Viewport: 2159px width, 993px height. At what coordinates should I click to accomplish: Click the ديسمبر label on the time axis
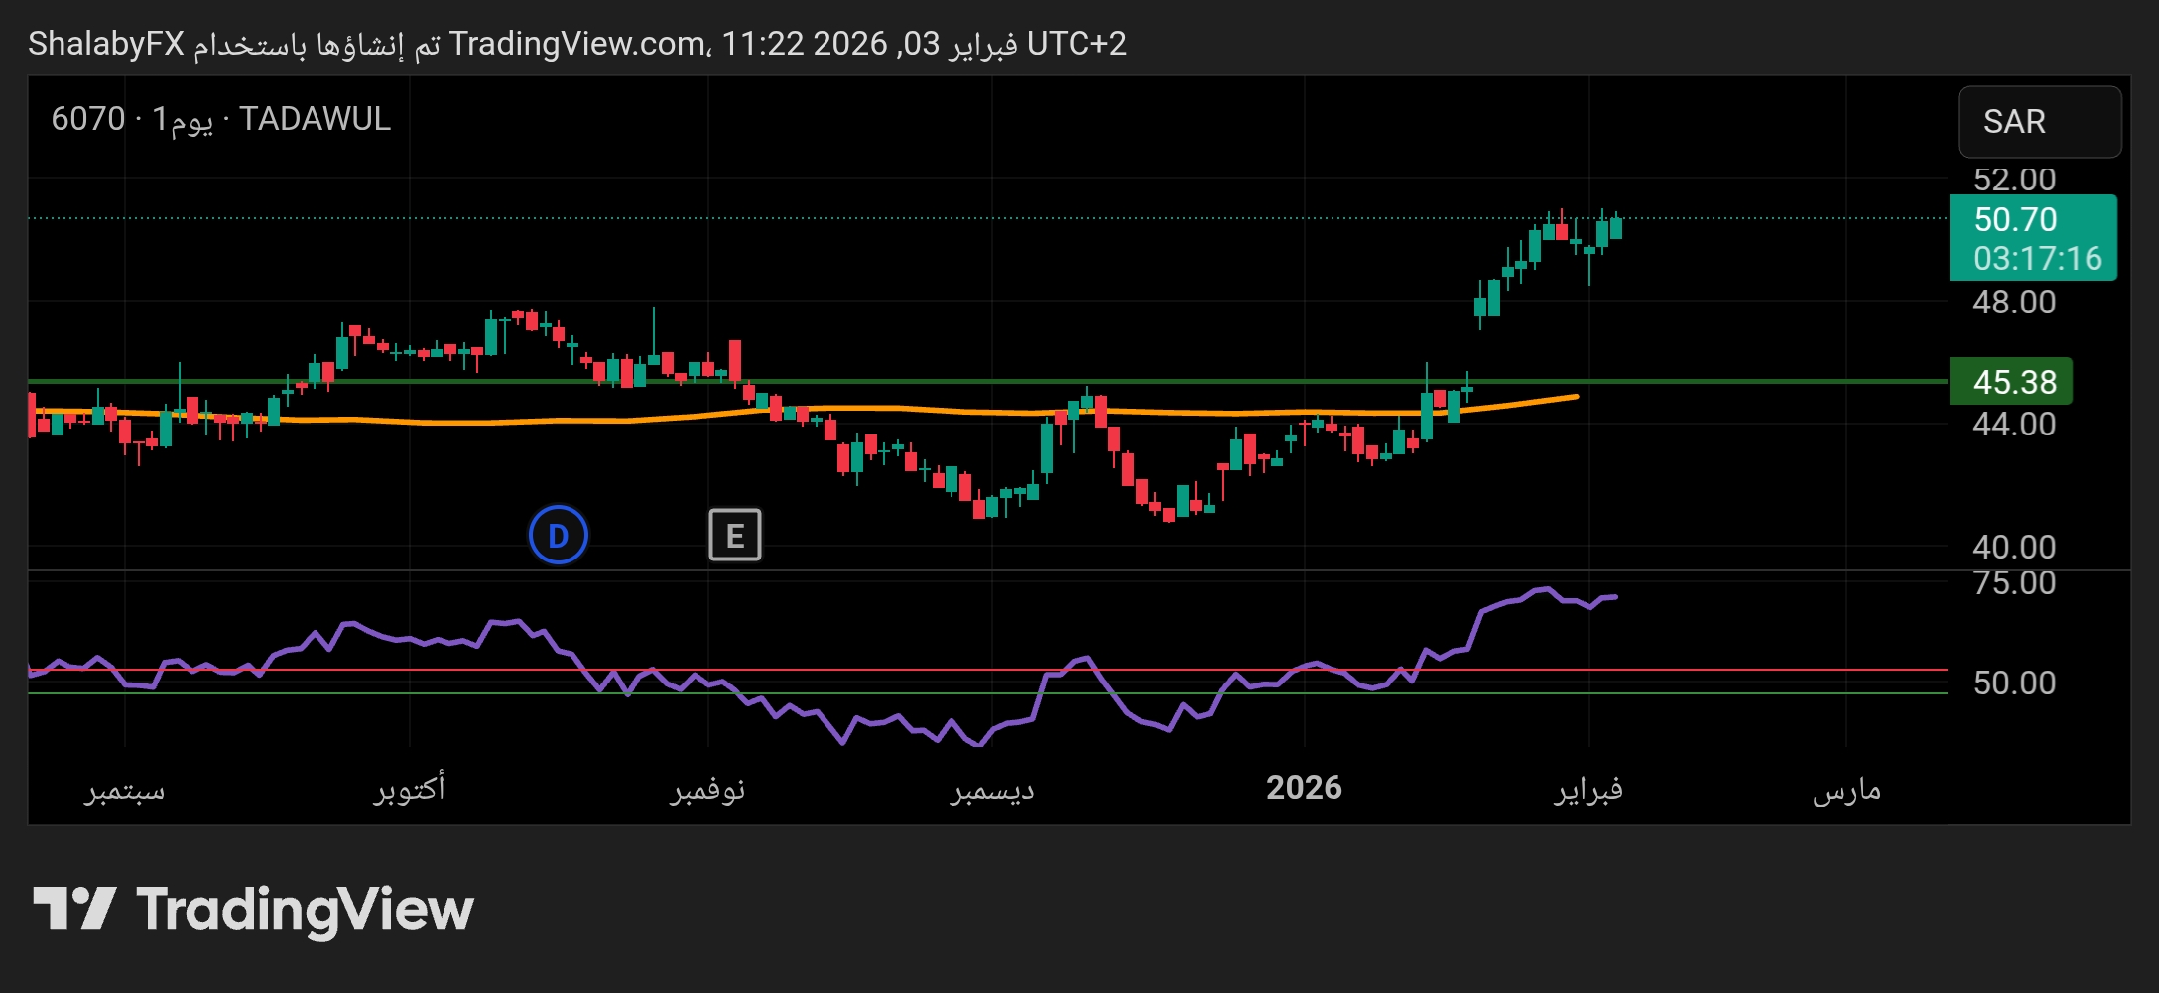pos(992,789)
